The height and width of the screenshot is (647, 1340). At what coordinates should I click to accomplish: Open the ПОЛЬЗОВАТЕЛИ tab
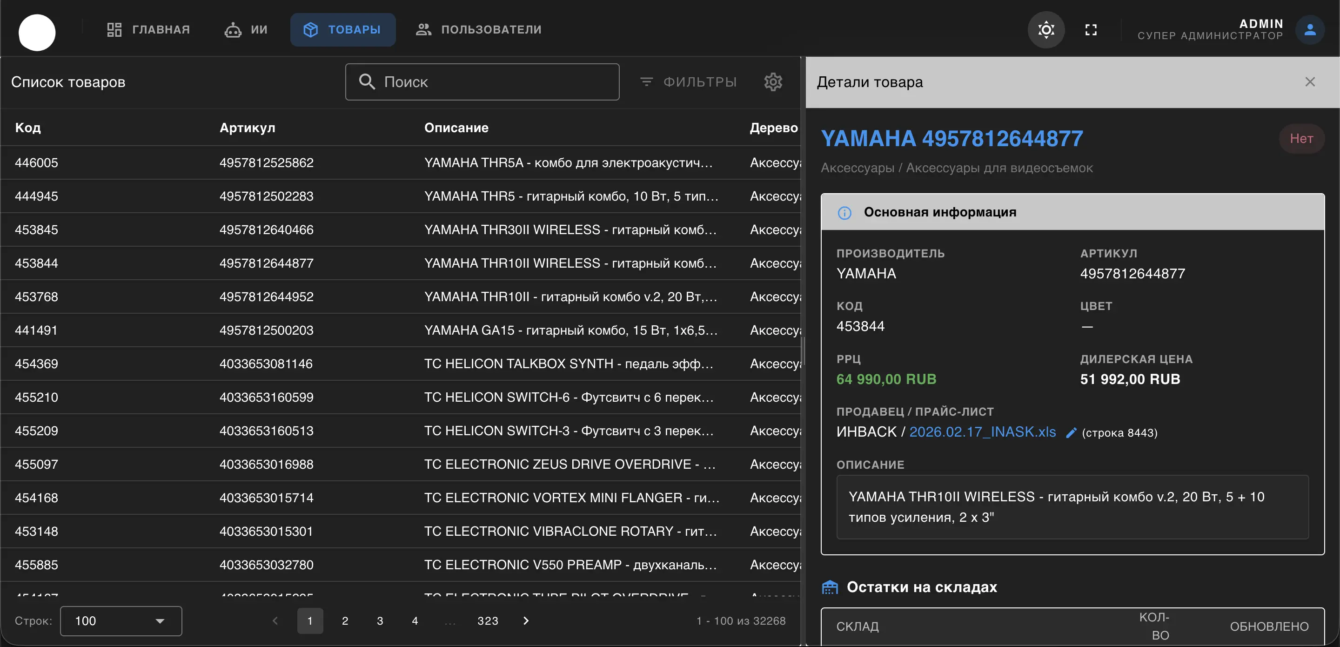pos(479,30)
